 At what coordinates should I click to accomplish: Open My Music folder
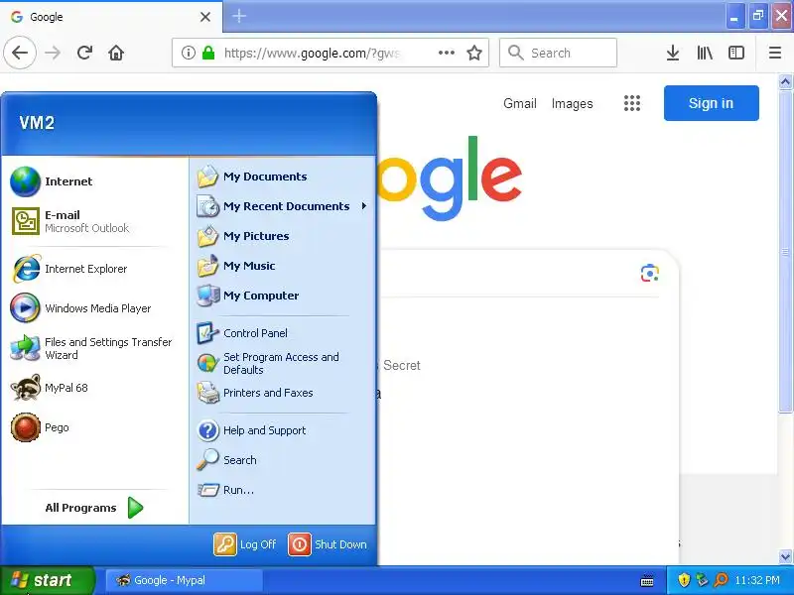pyautogui.click(x=283, y=266)
